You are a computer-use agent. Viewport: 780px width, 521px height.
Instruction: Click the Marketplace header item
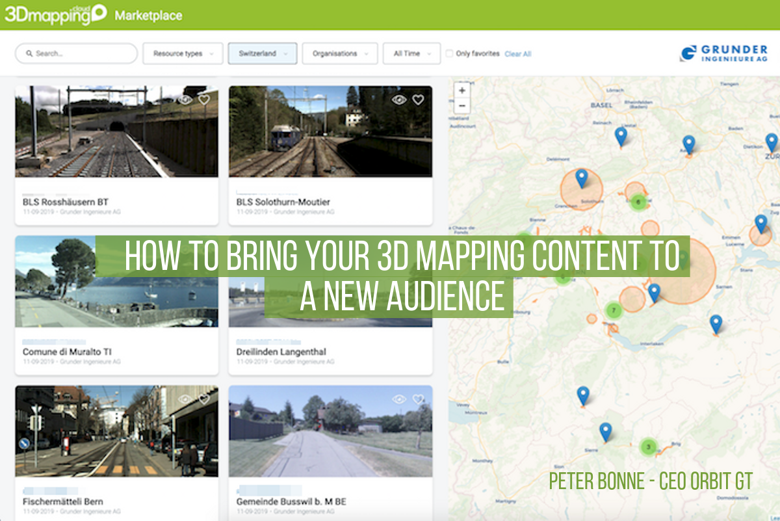click(x=148, y=16)
